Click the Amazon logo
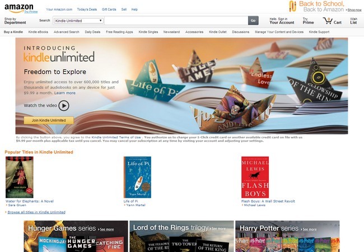 (x=19, y=8)
